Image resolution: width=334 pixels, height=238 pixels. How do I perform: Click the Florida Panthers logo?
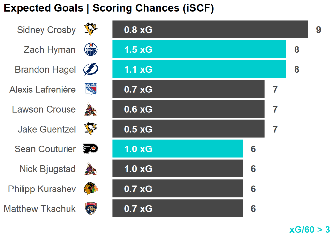pos(91,209)
